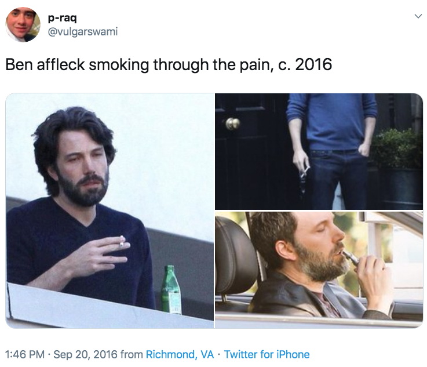Click the Sep 20, 2016 date
This screenshot has width=427, height=367.
[85, 354]
